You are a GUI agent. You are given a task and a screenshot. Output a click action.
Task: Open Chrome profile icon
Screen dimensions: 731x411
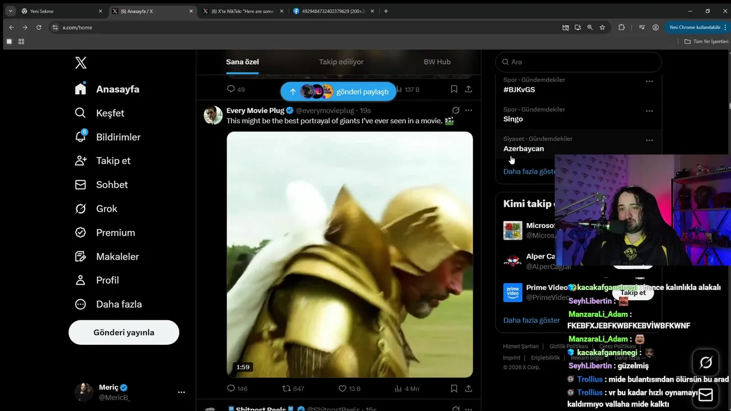[656, 27]
